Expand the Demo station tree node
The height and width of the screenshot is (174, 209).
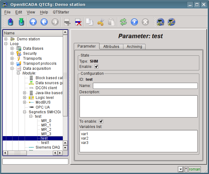click(x=6, y=39)
